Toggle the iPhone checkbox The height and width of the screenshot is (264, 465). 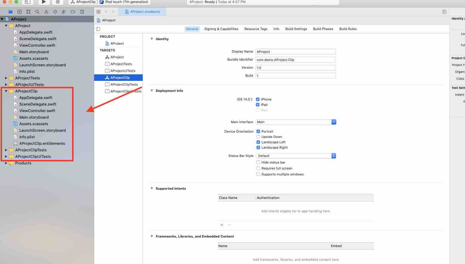(258, 99)
